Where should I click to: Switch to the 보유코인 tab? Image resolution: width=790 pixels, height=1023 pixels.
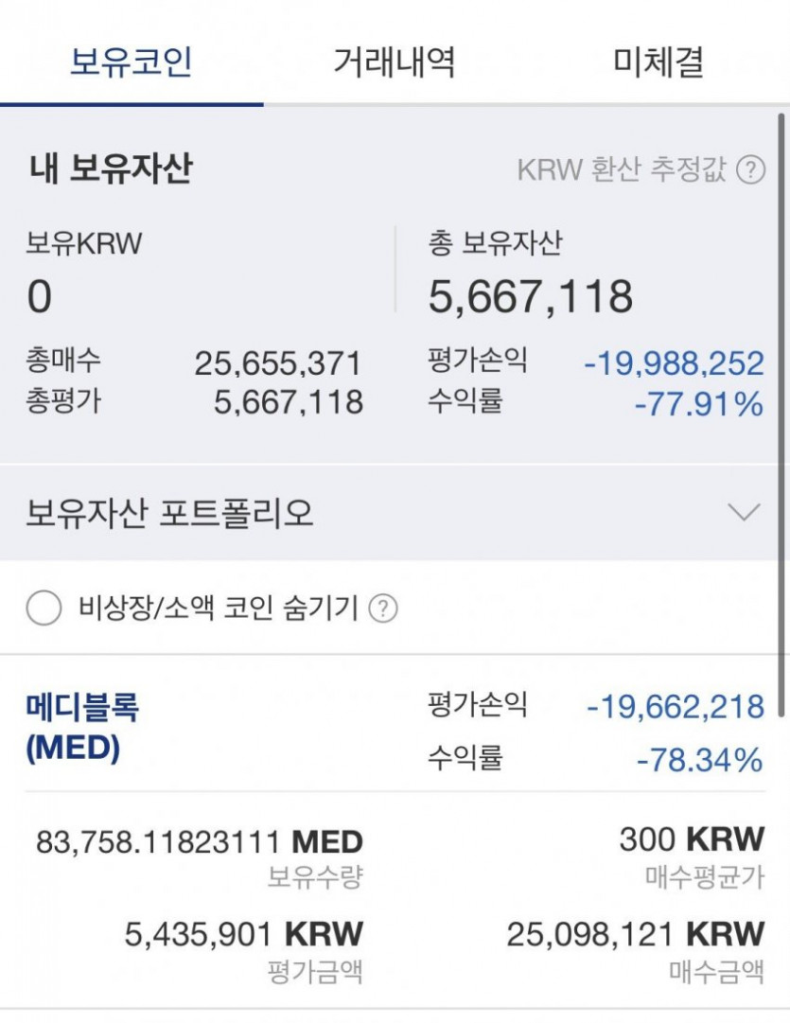132,62
